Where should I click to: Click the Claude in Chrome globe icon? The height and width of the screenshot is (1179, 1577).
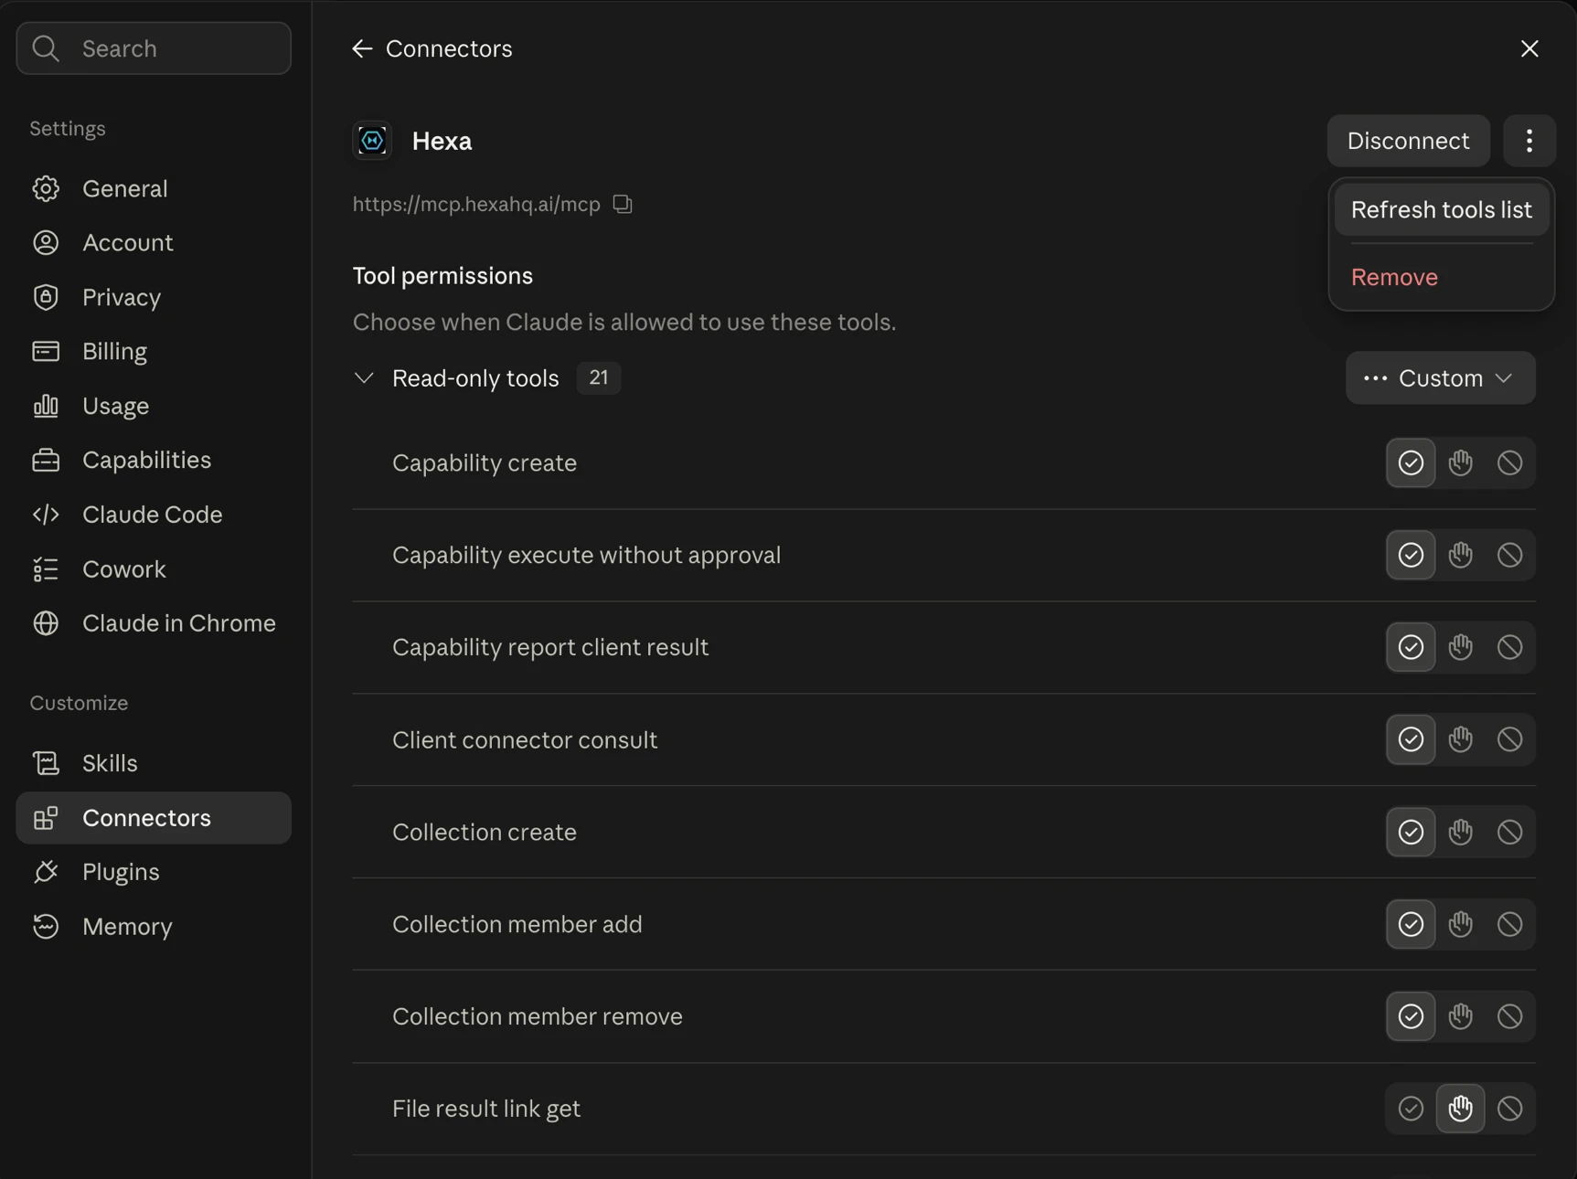tap(46, 623)
